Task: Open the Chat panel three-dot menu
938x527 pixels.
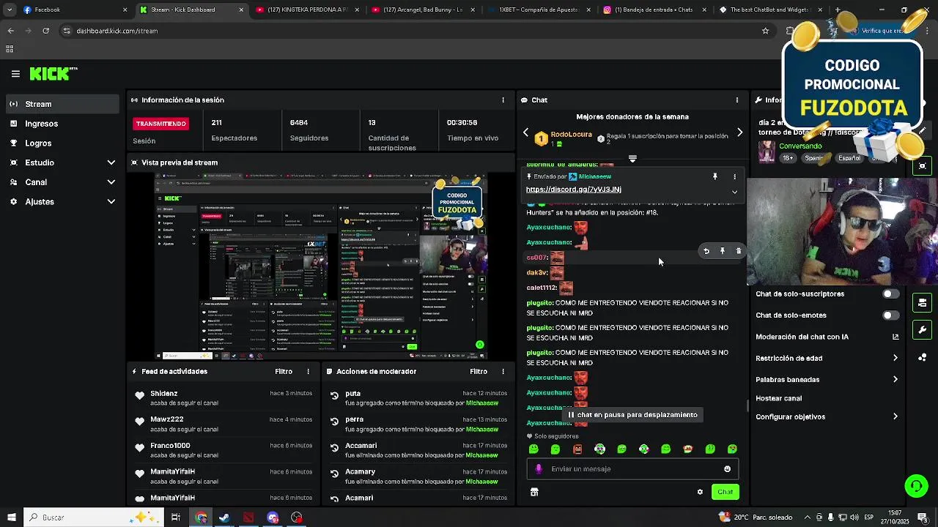Action: coord(737,100)
